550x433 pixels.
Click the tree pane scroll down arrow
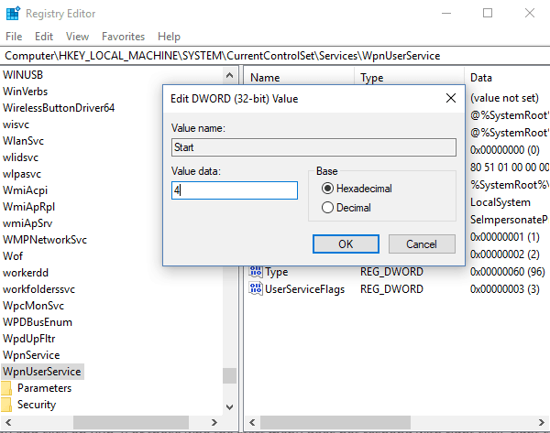(x=229, y=407)
